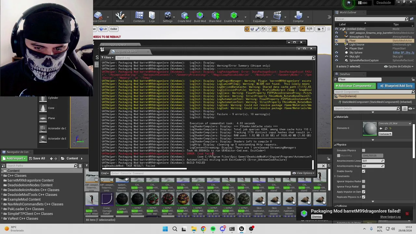Click the Create Mod toolbar icon
This screenshot has height=234, width=416.
[184, 17]
